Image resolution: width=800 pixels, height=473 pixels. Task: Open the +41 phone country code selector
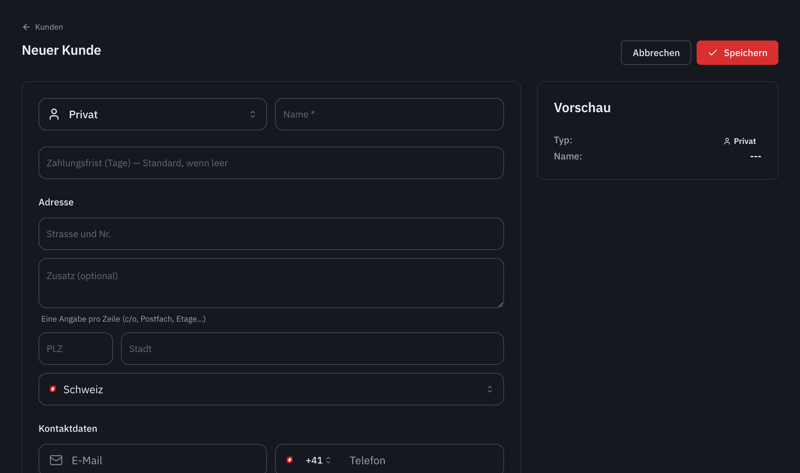pyautogui.click(x=318, y=460)
